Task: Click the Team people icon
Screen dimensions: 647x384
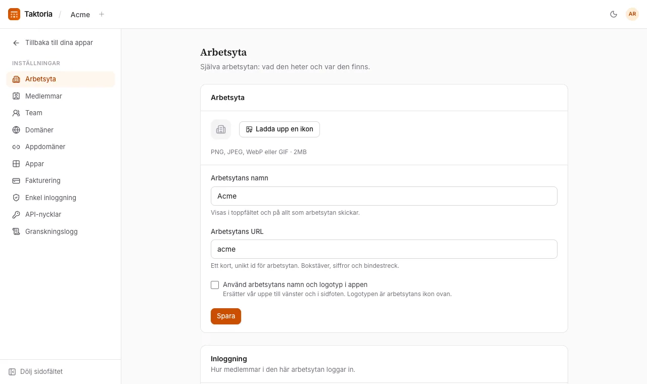Action: click(16, 113)
